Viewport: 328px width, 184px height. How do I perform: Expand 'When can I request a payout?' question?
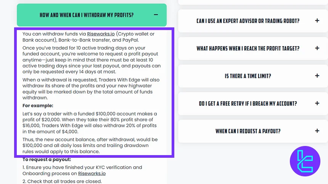pos(248,131)
